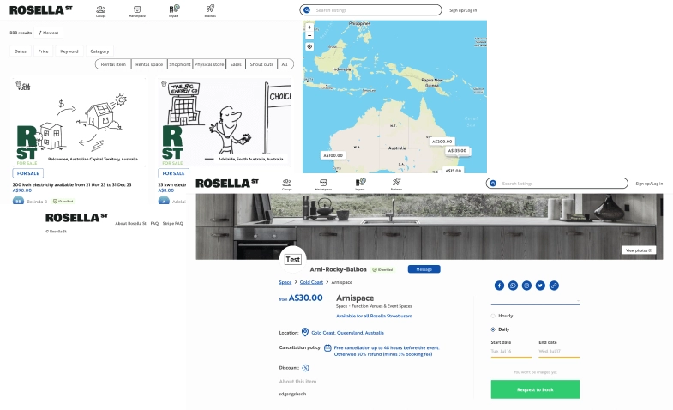The image size is (673, 410).
Task: Open the Price filter
Action: [x=43, y=51]
